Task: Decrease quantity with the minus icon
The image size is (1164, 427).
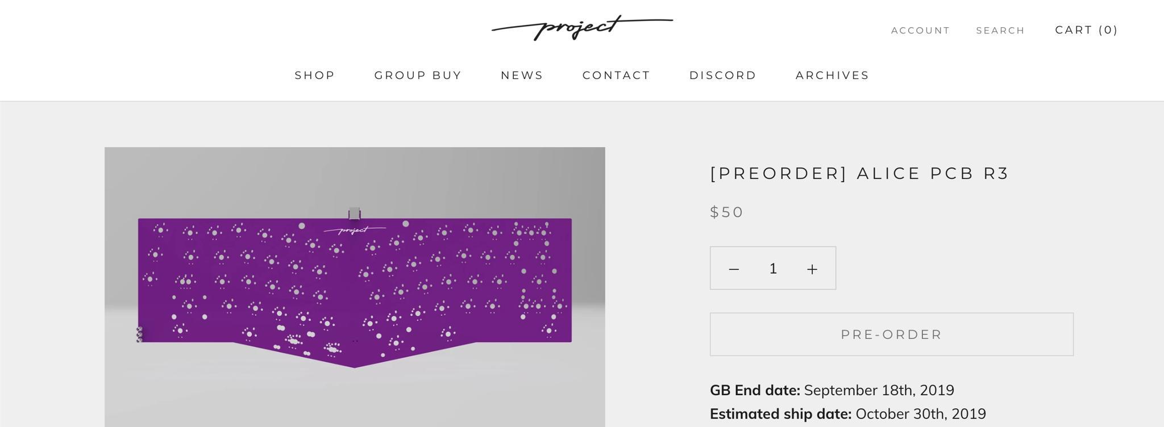Action: click(734, 269)
